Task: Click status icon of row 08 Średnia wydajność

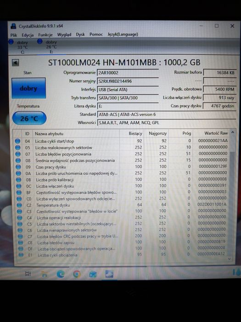Action: pyautogui.click(x=18, y=161)
